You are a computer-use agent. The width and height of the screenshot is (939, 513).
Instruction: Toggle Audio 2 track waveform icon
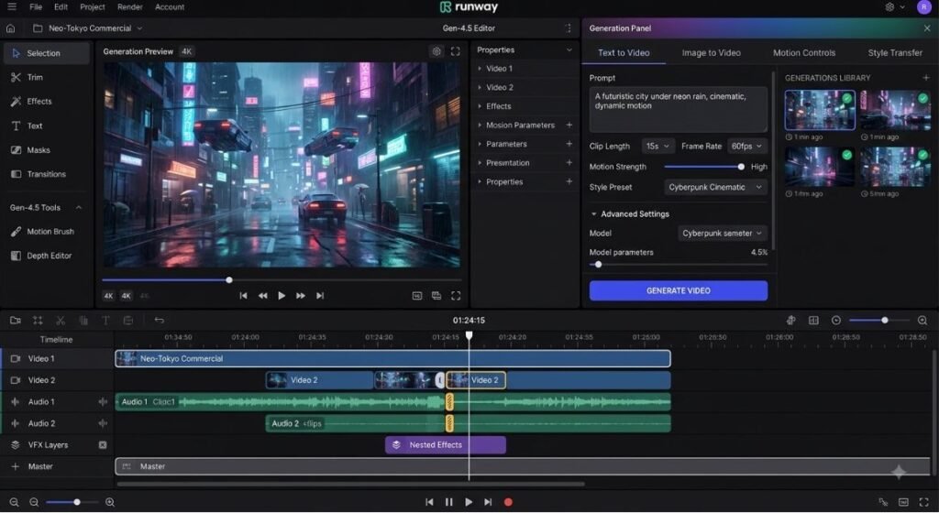coord(103,423)
